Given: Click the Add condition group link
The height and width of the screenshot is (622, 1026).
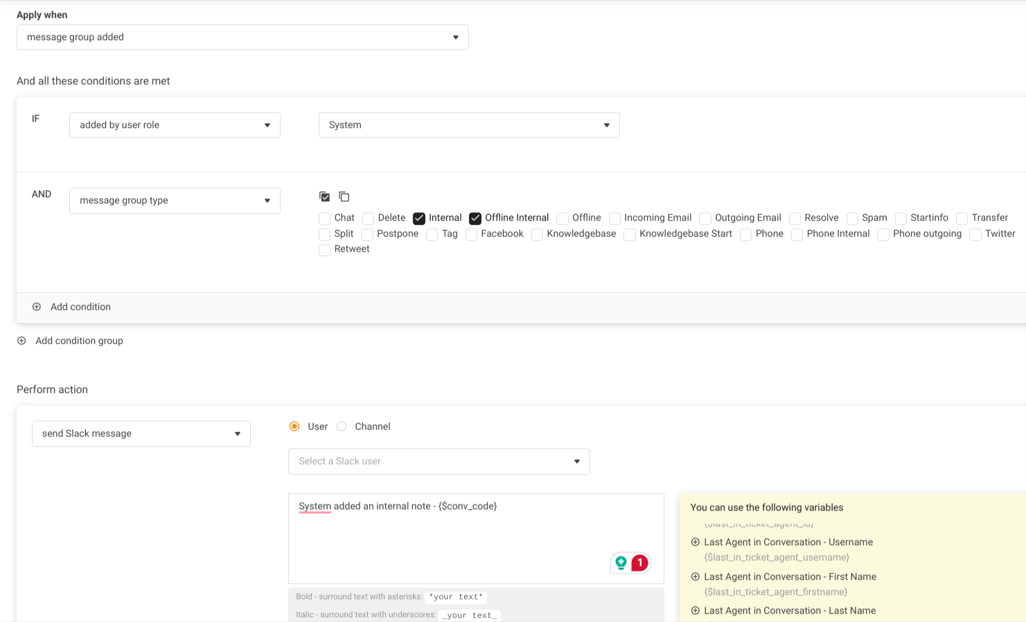Looking at the screenshot, I should pos(79,340).
